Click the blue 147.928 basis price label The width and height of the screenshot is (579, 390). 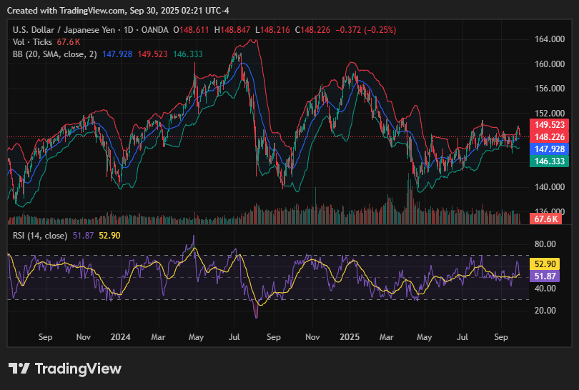tap(548, 149)
